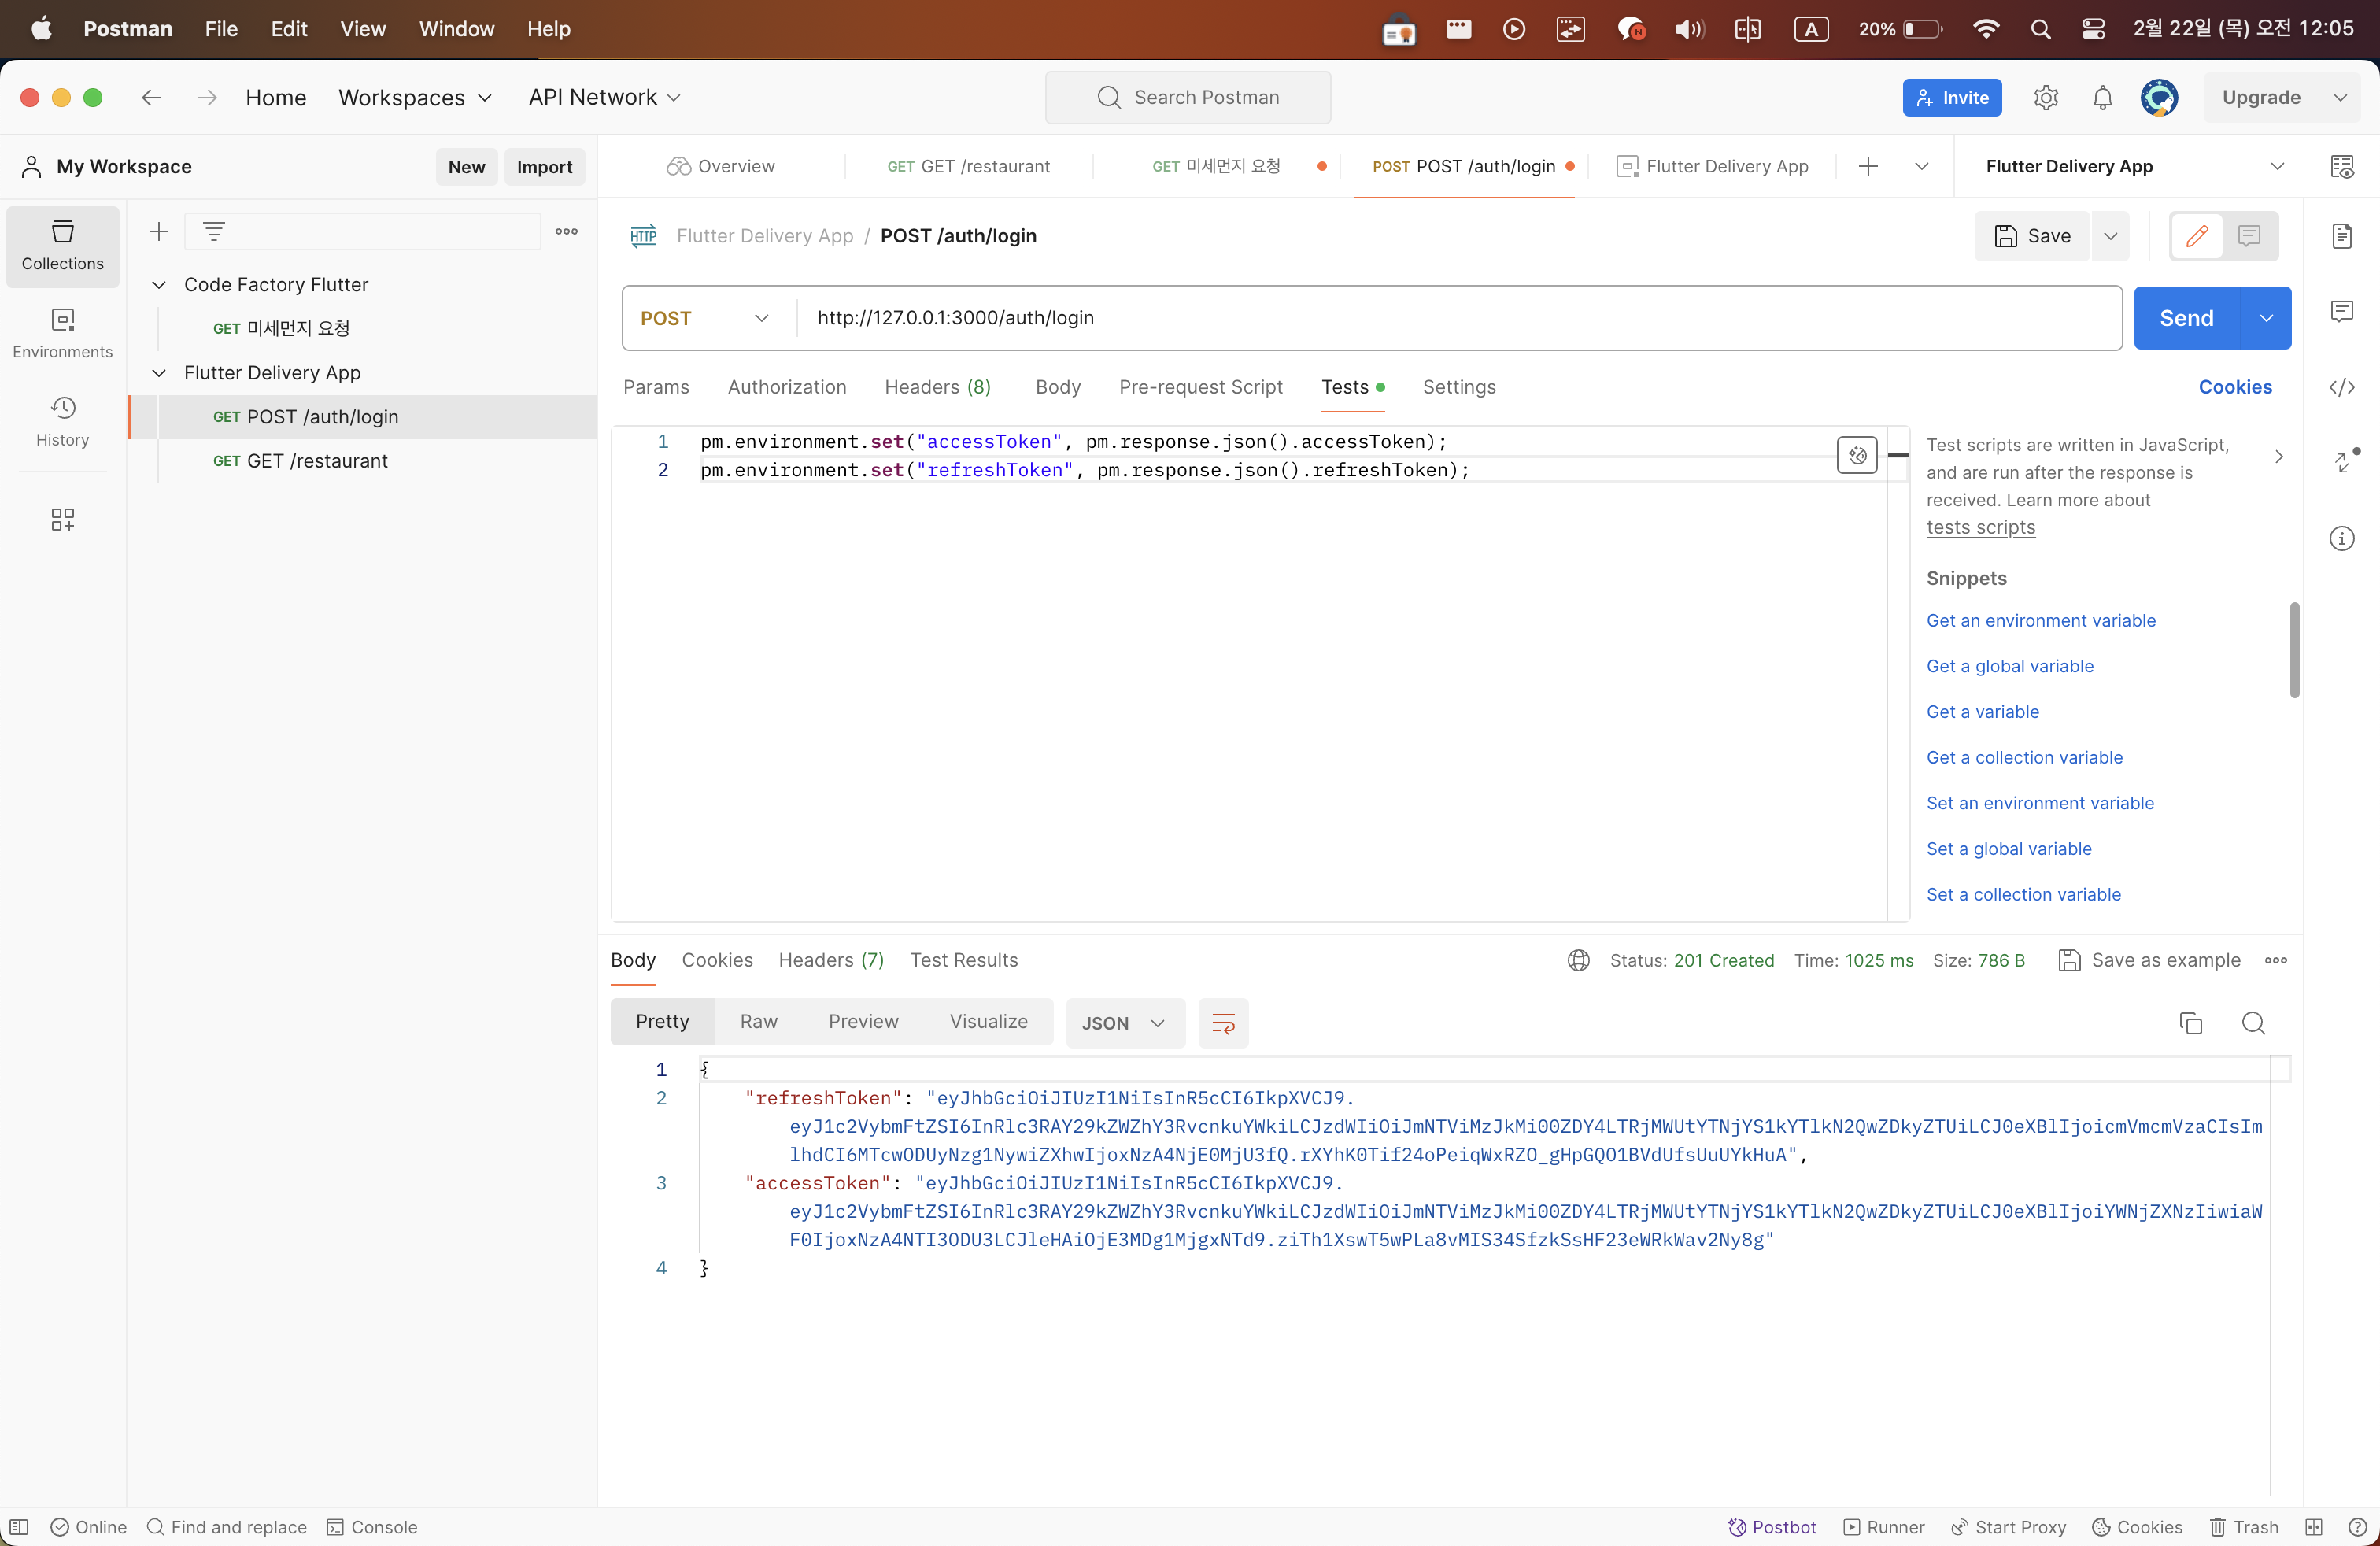Open the Send button dropdown arrow
Viewport: 2380px width, 1546px height.
click(x=2266, y=318)
